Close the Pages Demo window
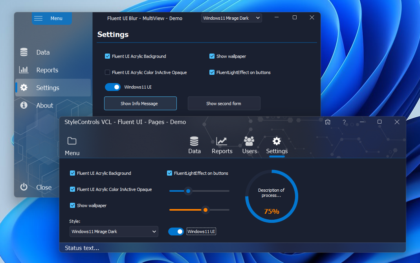The width and height of the screenshot is (420, 263). [x=397, y=122]
